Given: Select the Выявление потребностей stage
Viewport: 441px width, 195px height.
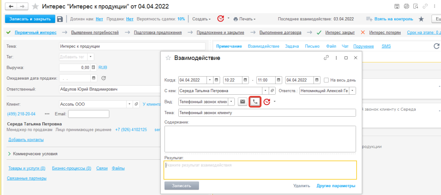Looking at the screenshot, I should tap(94, 33).
